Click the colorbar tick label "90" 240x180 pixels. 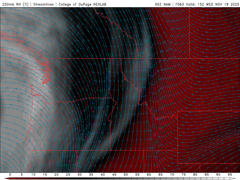pyautogui.click(x=218, y=175)
